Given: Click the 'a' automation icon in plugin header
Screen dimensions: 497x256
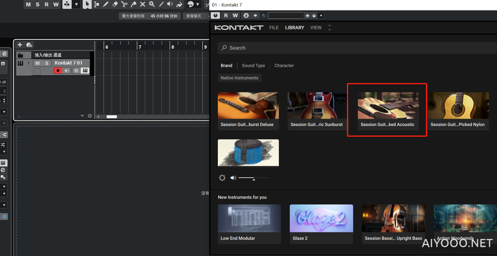Looking at the screenshot, I should (x=246, y=16).
